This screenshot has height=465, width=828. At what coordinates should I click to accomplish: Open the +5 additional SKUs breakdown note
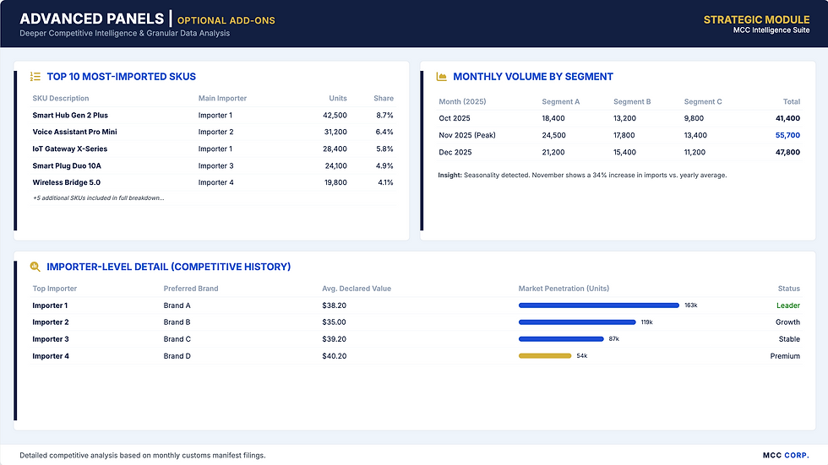coord(98,197)
